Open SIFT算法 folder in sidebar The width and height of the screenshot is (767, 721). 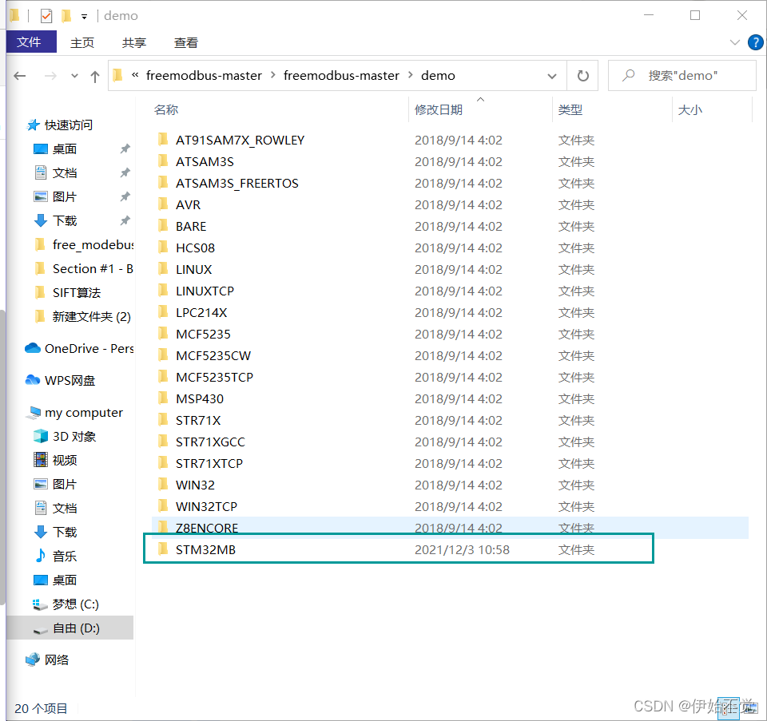tap(77, 292)
